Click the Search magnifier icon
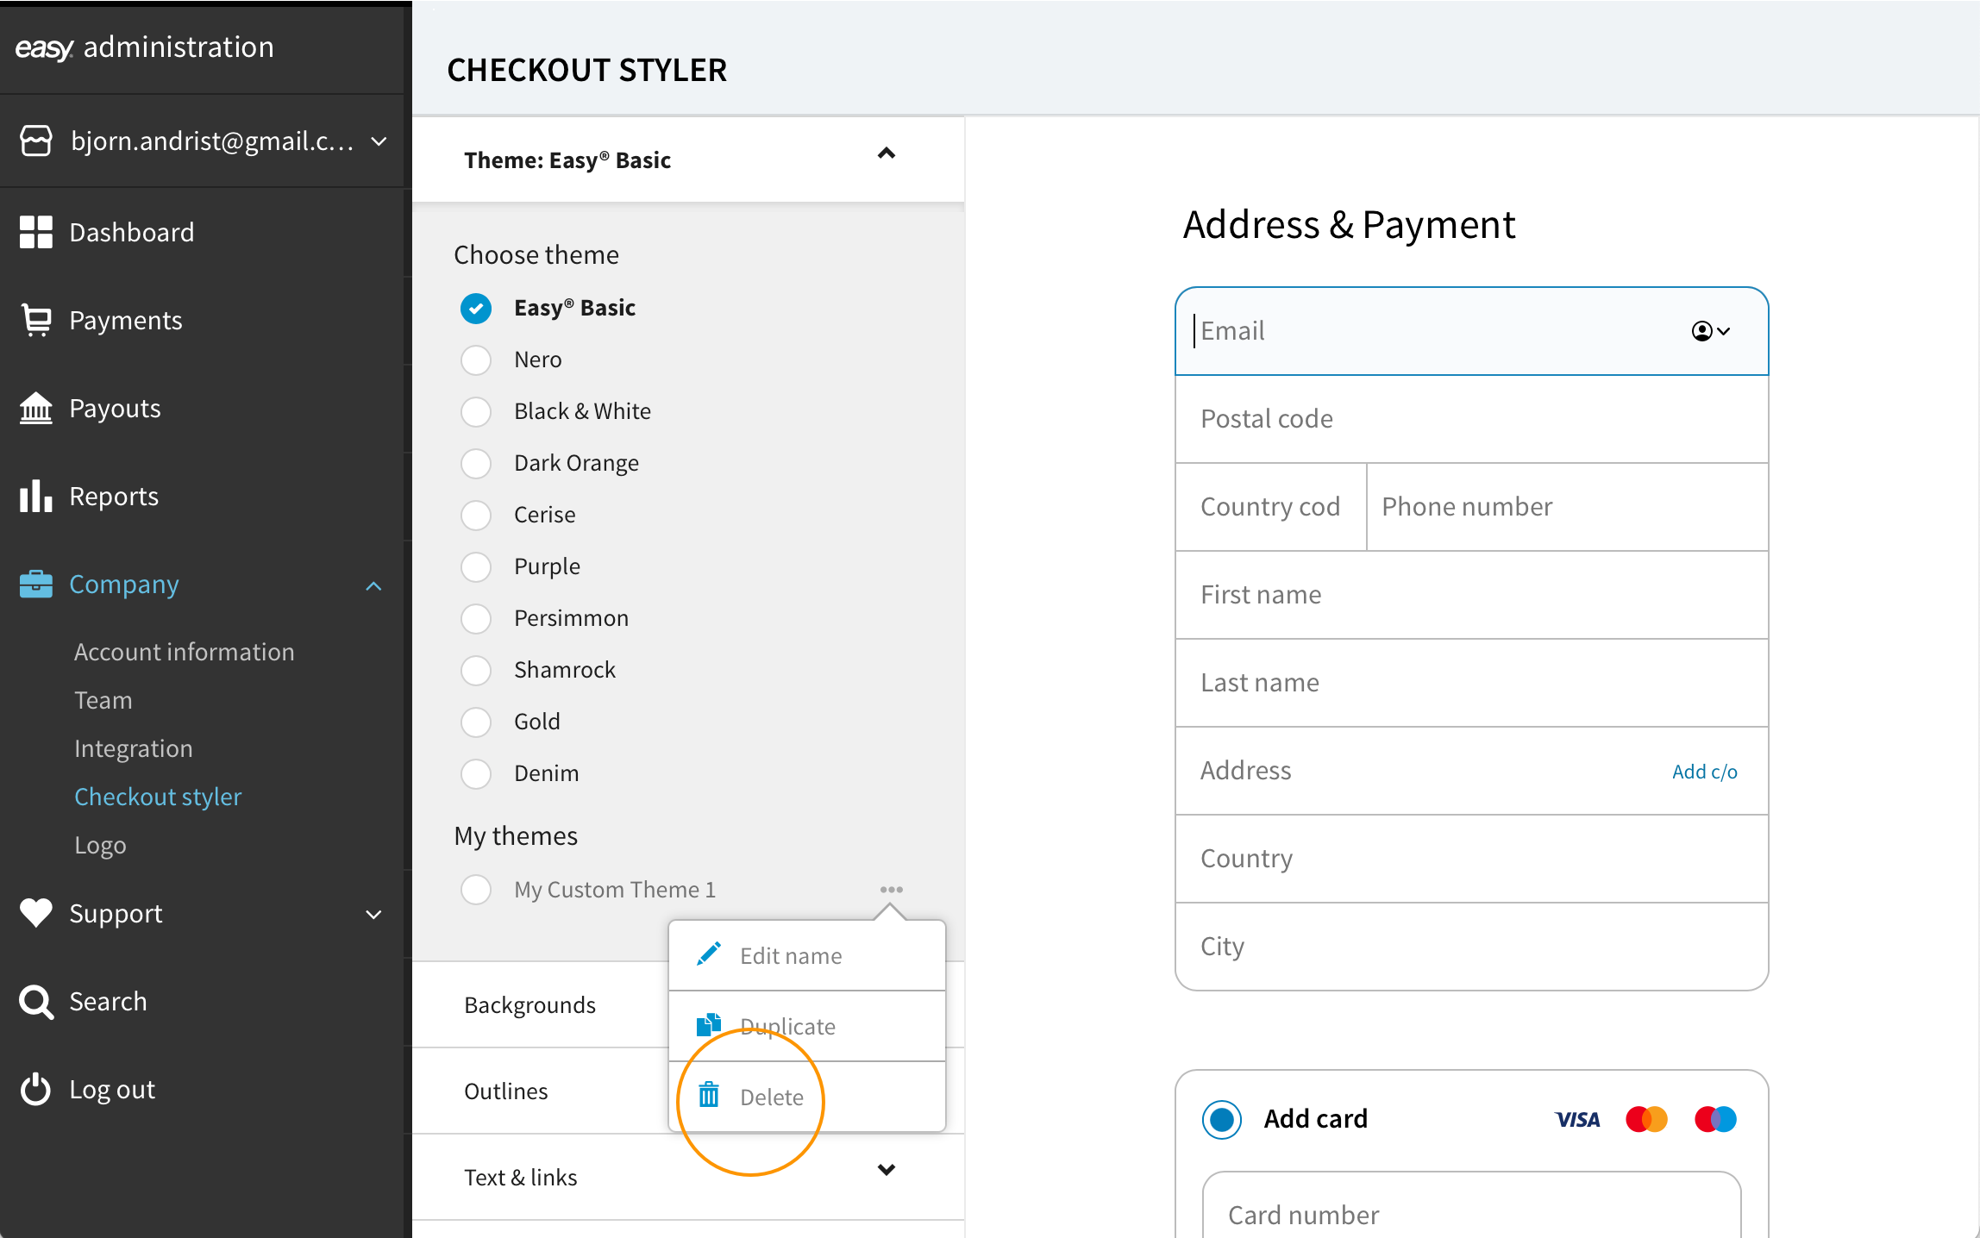Screen dimensions: 1980x1238 tap(36, 1002)
